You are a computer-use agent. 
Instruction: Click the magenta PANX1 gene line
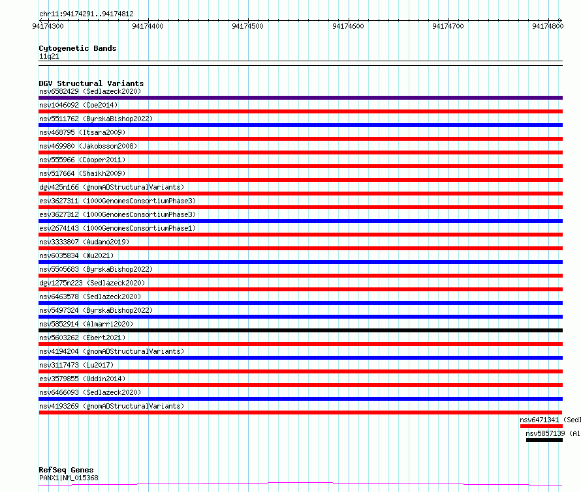click(x=300, y=484)
